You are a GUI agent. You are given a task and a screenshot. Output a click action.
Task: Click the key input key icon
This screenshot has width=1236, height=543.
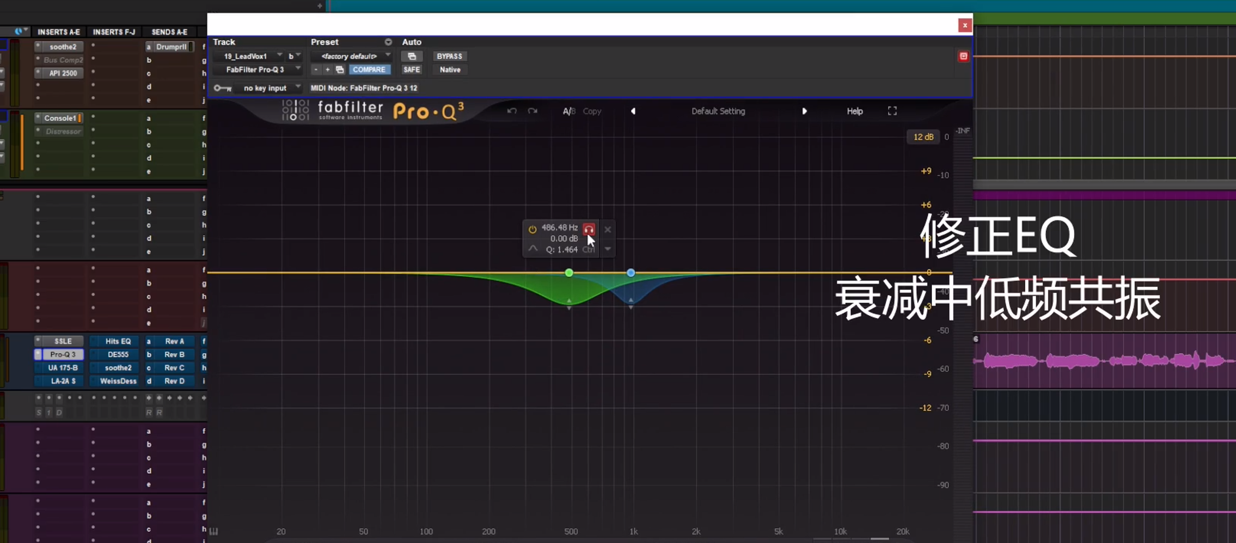[x=222, y=88]
